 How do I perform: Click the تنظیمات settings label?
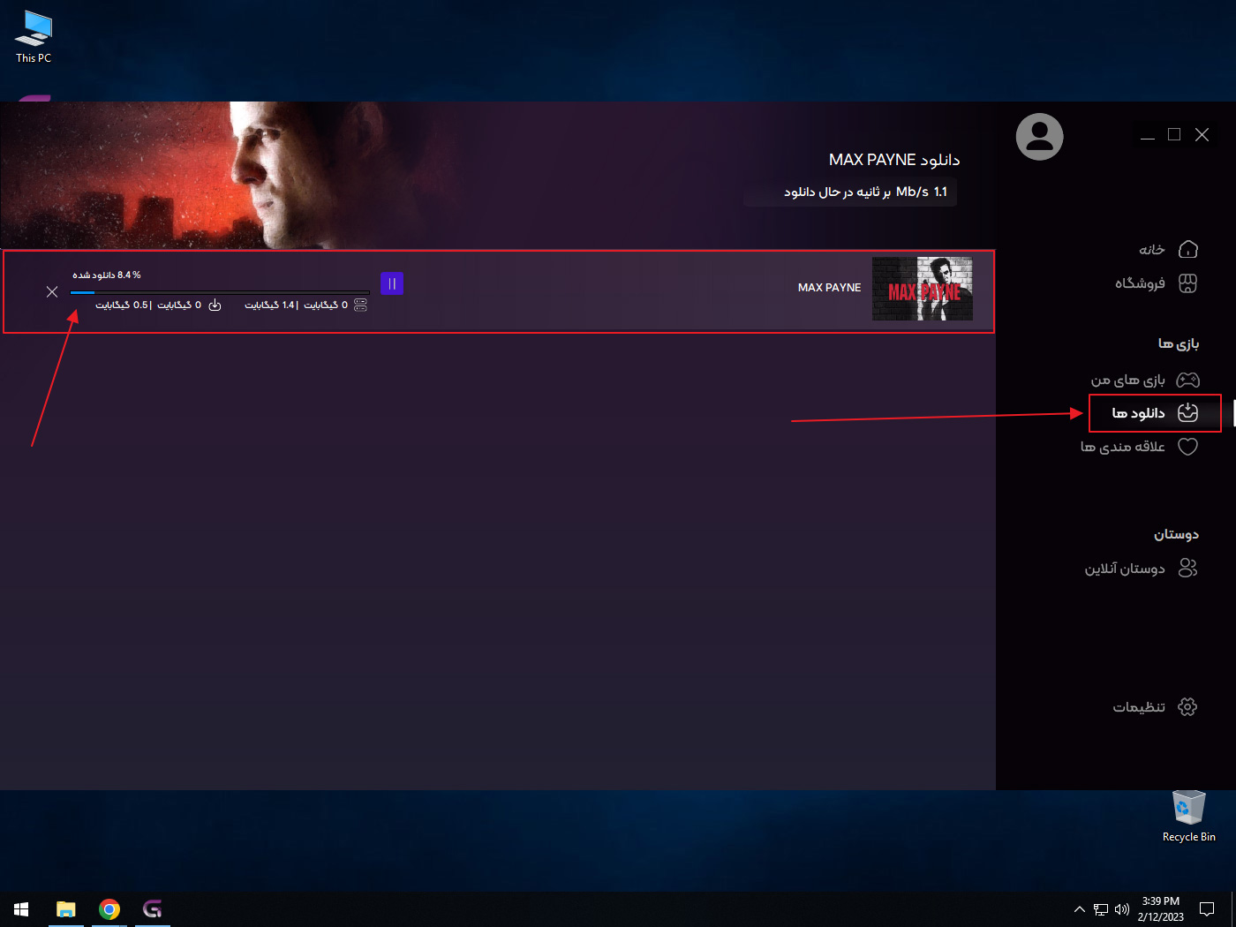coord(1138,707)
